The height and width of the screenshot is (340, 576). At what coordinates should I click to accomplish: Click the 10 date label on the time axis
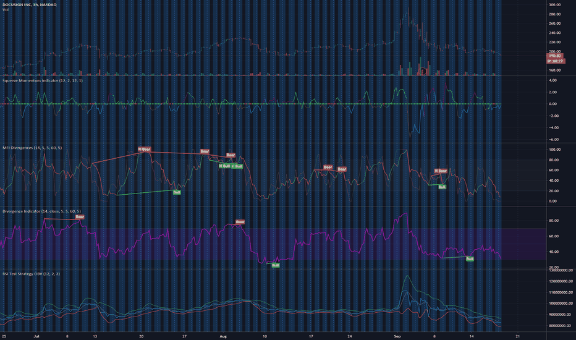click(x=265, y=336)
